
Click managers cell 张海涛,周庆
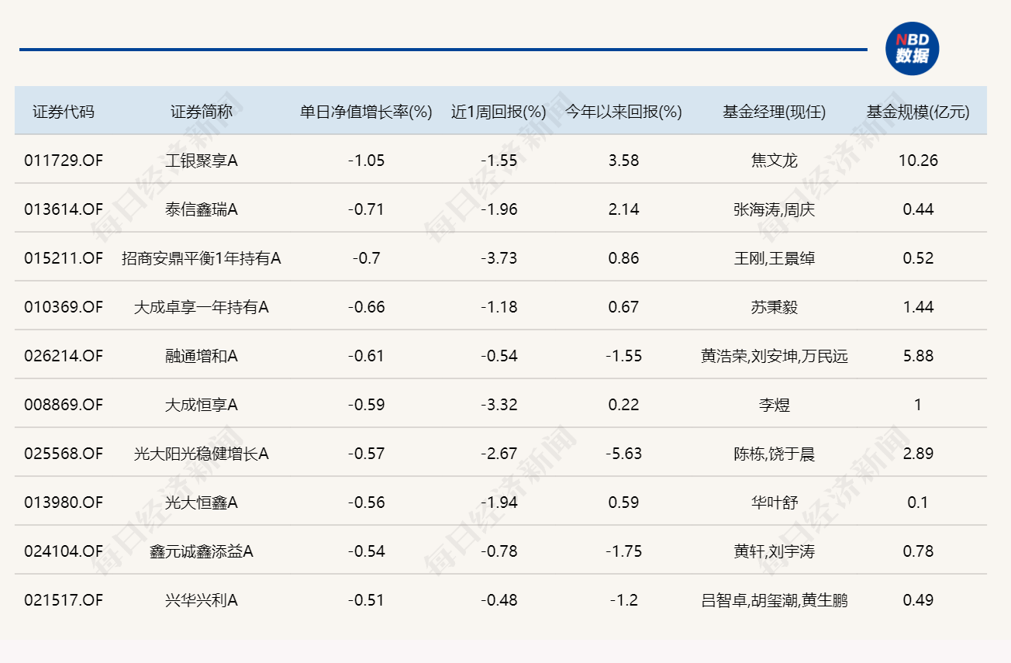775,209
